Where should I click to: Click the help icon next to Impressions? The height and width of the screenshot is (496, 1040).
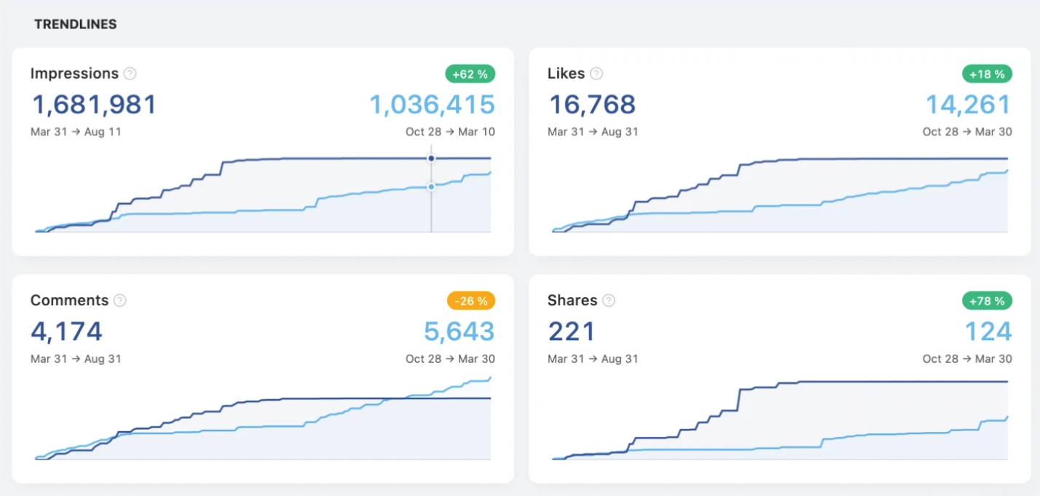[x=130, y=74]
